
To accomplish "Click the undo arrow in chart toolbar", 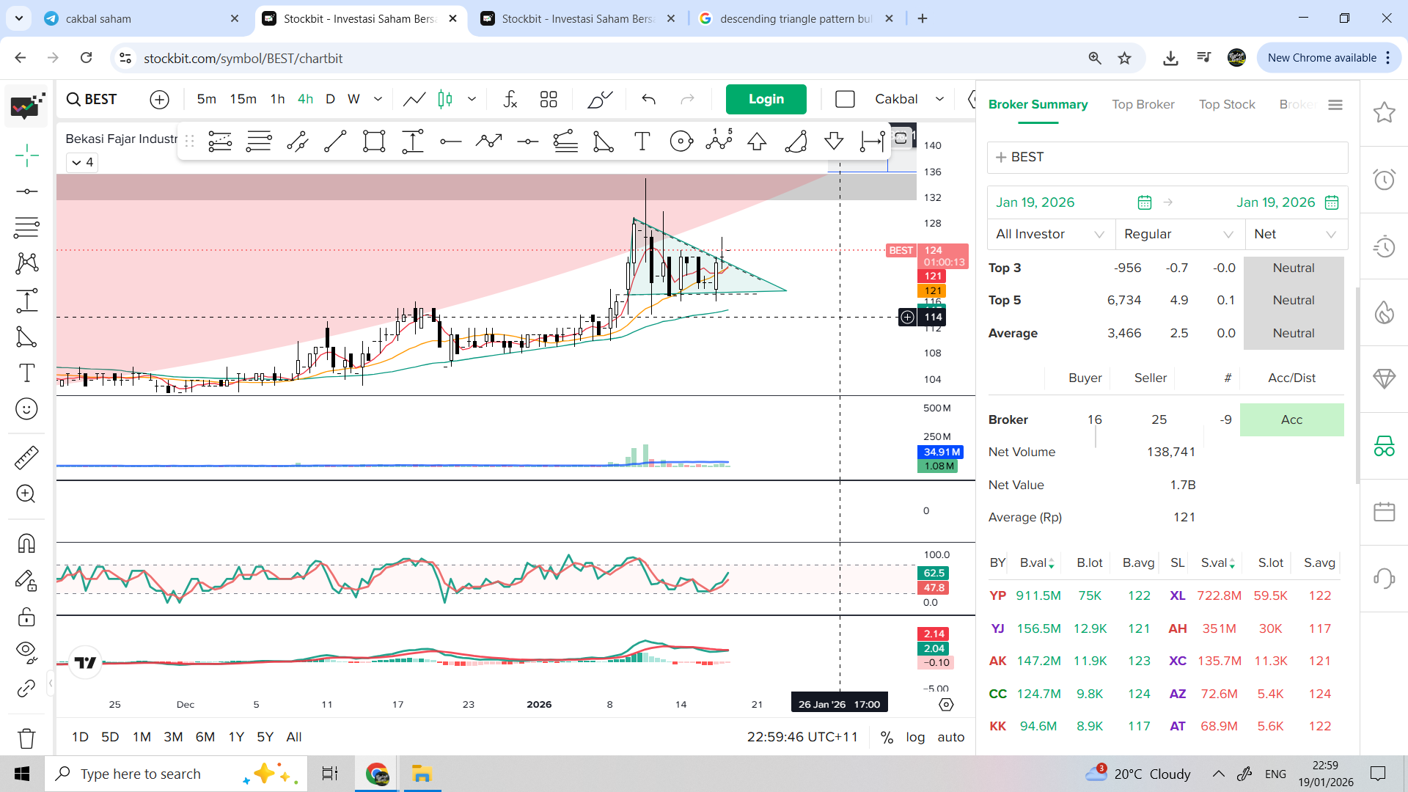I will pos(648,99).
